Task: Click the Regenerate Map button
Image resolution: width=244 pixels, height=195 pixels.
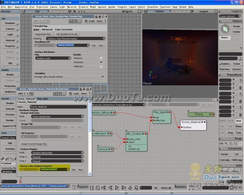Action: (44, 34)
